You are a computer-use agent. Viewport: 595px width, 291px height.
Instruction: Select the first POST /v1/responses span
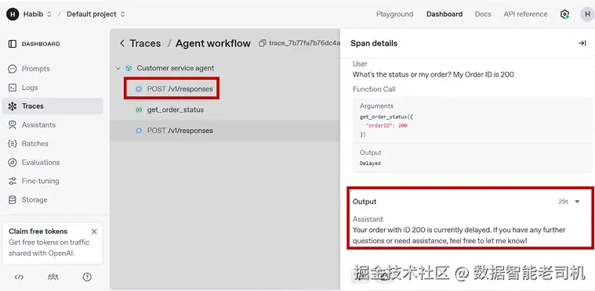[x=180, y=89]
